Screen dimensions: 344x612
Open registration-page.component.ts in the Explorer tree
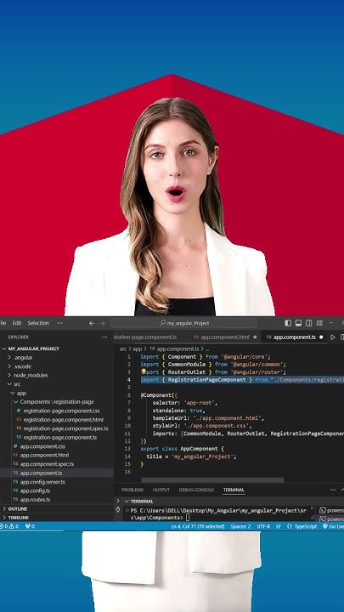click(57, 438)
